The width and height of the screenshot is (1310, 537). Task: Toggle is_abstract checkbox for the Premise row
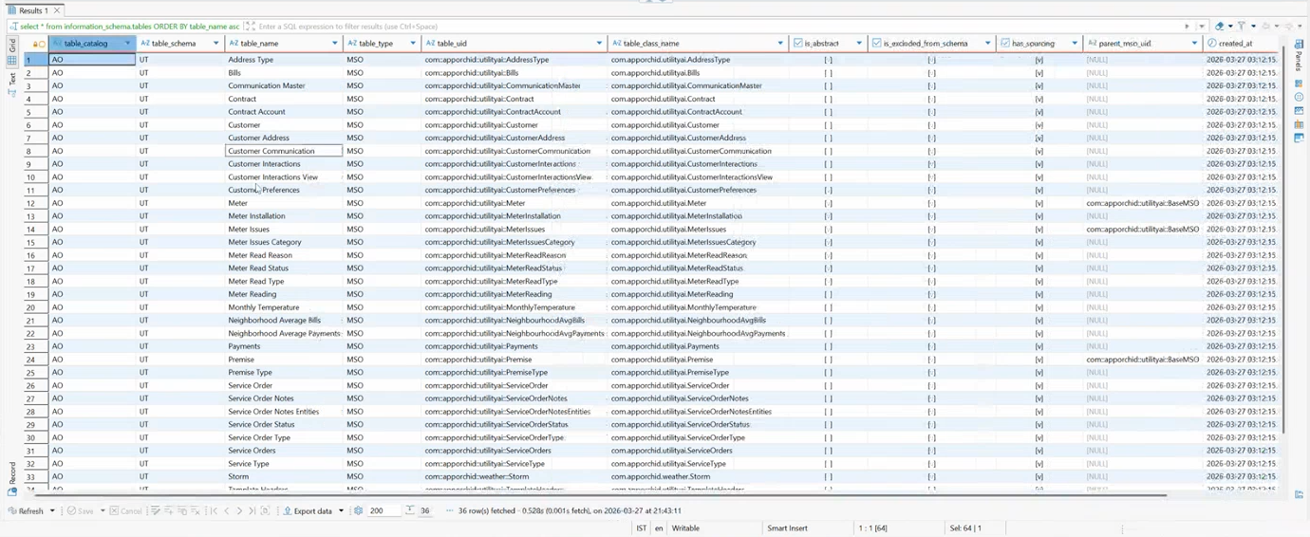click(828, 360)
